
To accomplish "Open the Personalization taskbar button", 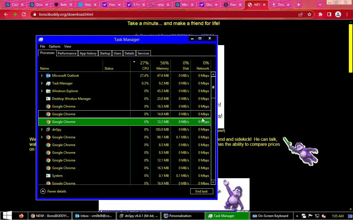I will (x=183, y=216).
